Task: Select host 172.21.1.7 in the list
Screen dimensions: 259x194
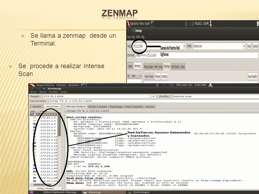Action: (48, 127)
